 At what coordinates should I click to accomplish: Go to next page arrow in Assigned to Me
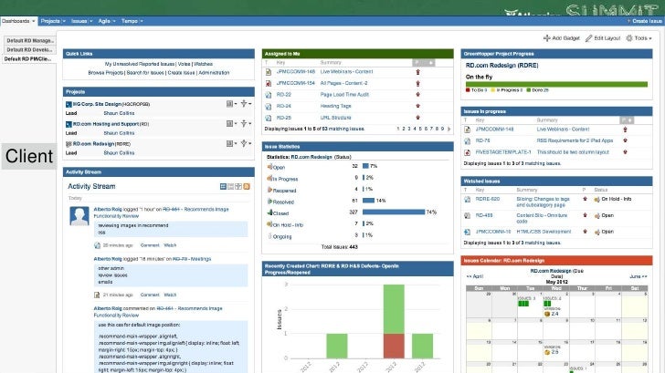(449, 129)
